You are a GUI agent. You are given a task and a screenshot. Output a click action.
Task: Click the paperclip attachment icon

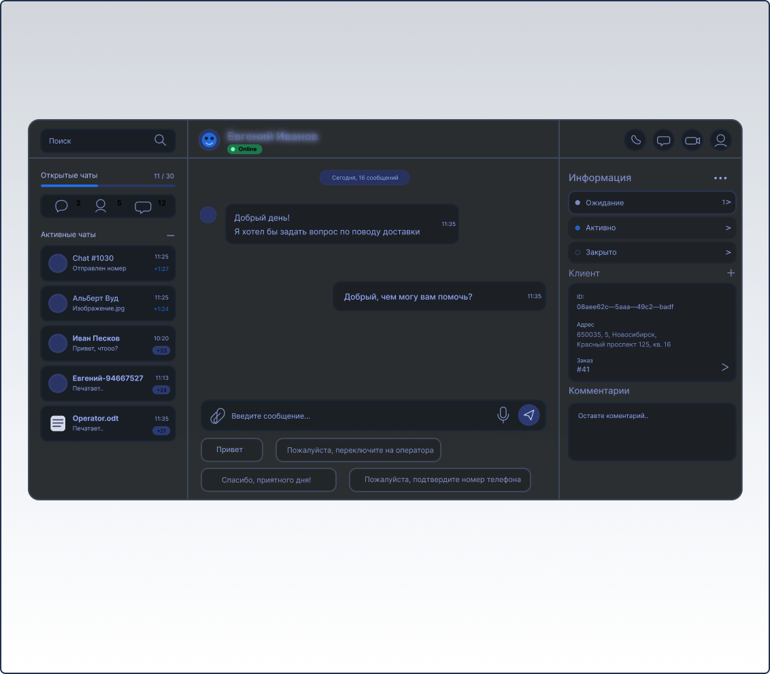217,415
